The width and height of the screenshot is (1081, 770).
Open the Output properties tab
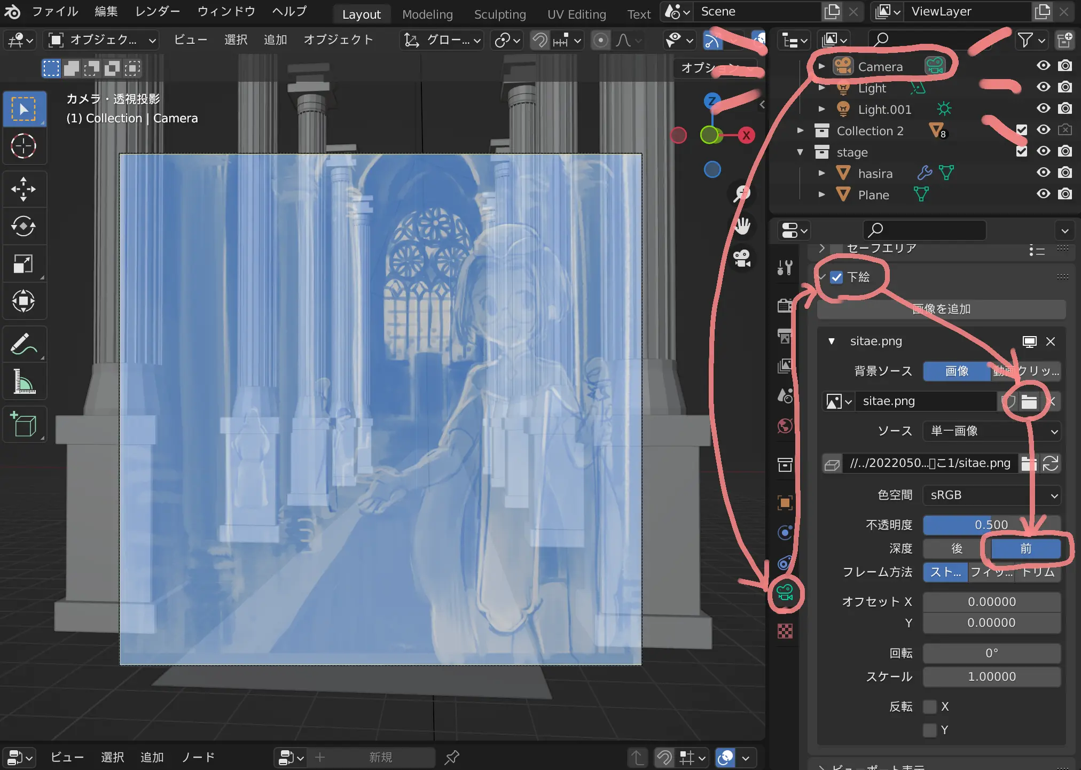tap(785, 336)
